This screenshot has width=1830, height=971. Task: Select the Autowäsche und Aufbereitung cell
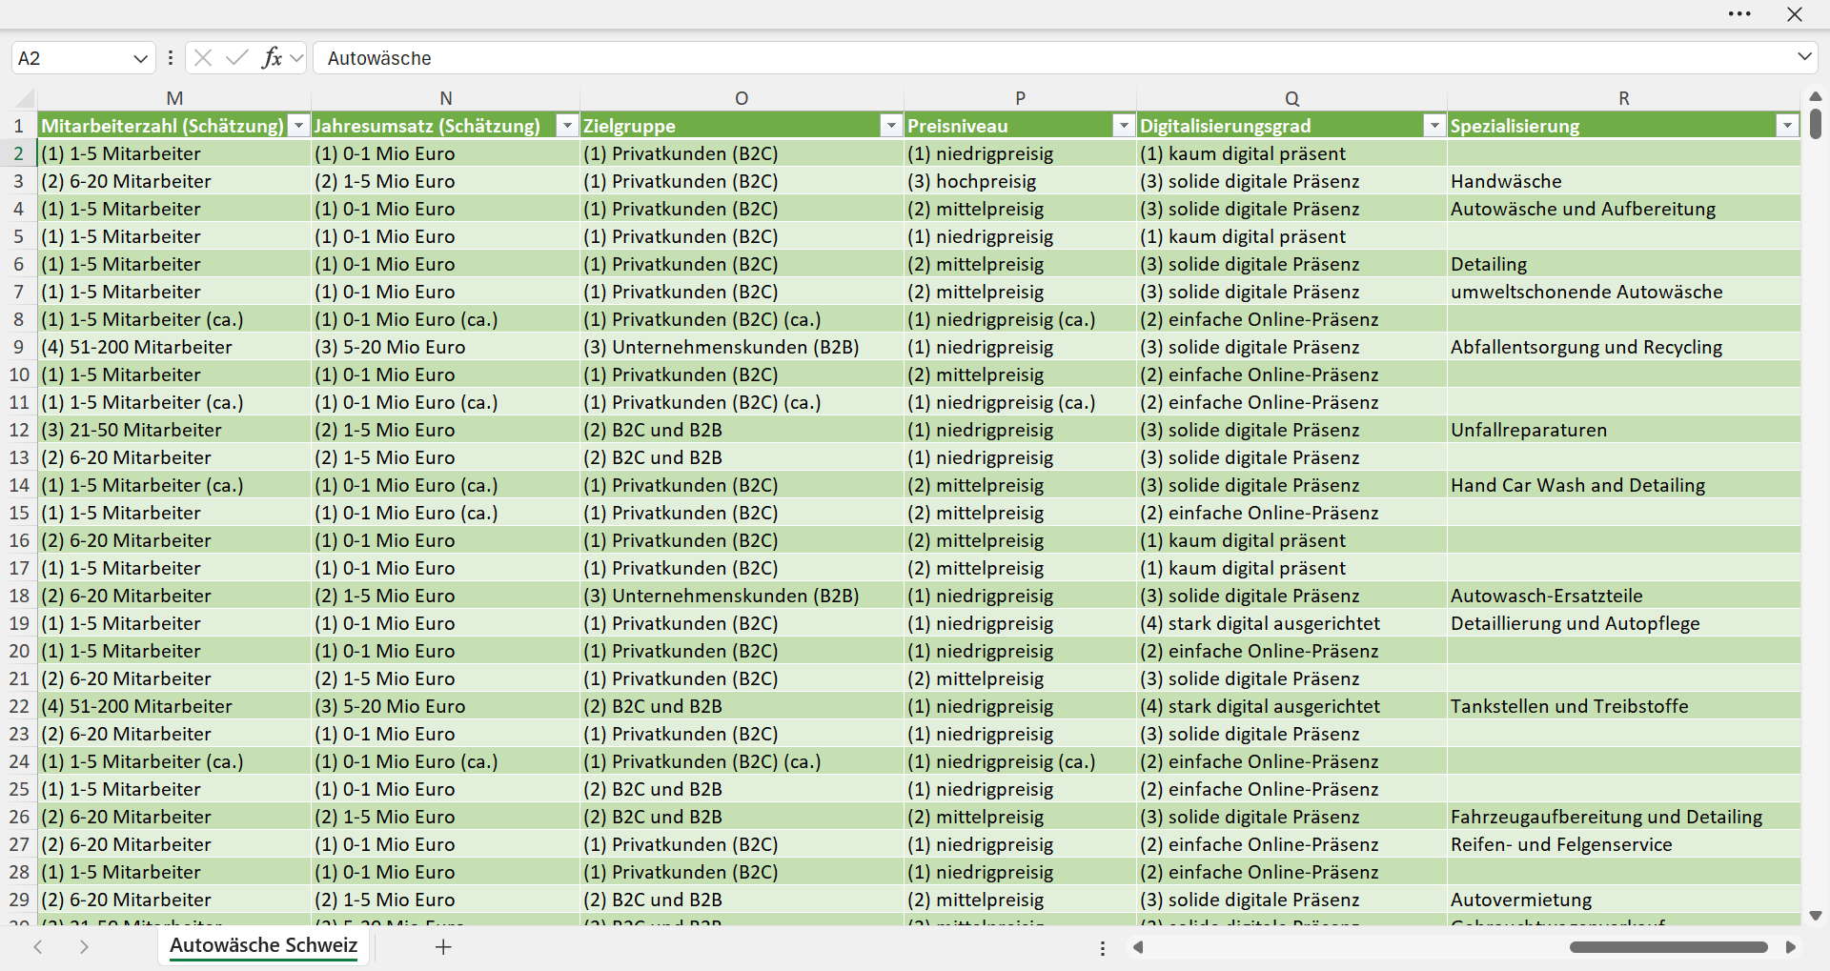pyautogui.click(x=1623, y=209)
